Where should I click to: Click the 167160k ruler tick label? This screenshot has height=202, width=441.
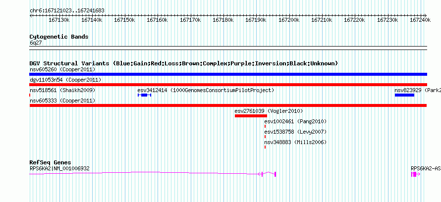click(x=157, y=20)
